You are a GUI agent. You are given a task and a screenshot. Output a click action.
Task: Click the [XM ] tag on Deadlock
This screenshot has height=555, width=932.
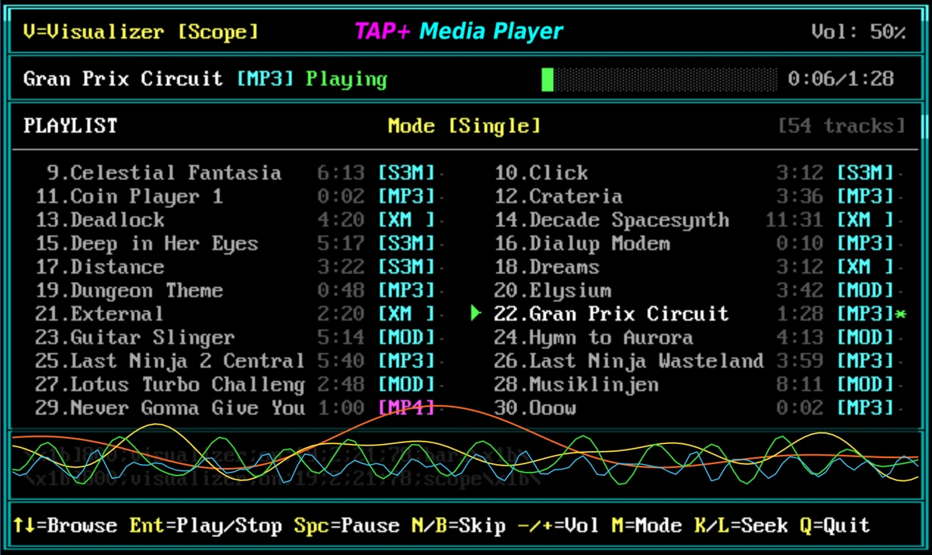pos(406,220)
